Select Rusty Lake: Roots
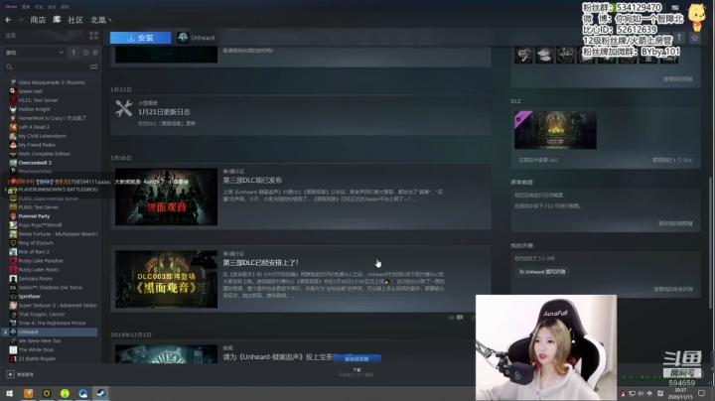The height and width of the screenshot is (401, 715). pos(39,269)
